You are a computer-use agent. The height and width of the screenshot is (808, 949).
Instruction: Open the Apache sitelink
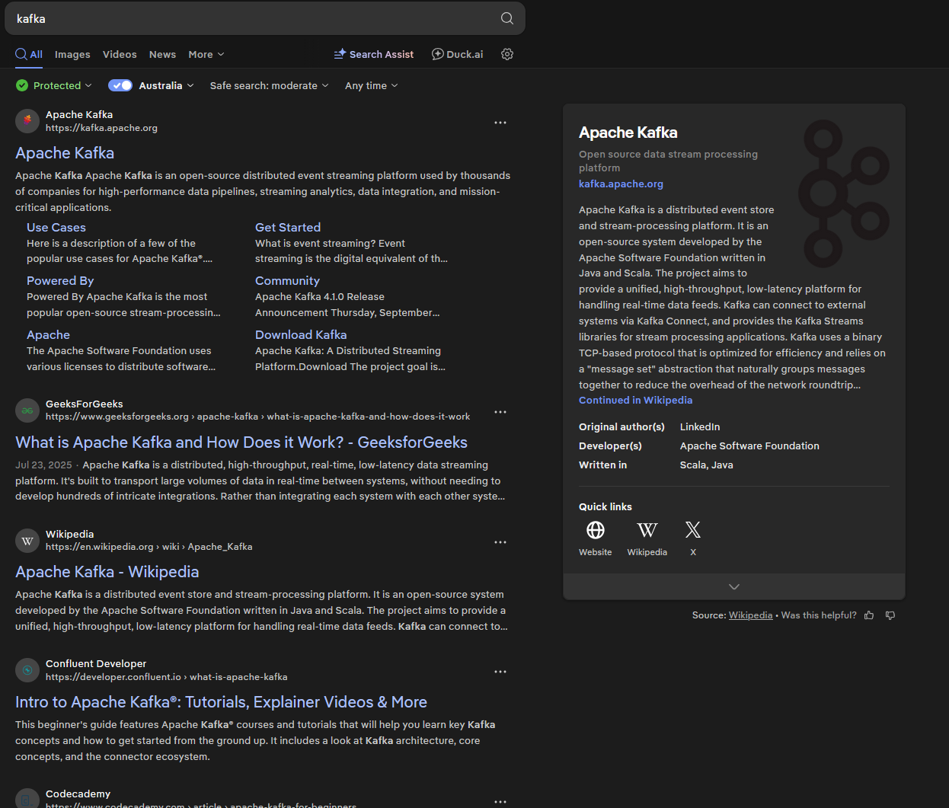48,334
